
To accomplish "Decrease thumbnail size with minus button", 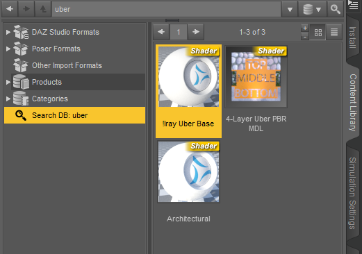I will (x=305, y=36).
